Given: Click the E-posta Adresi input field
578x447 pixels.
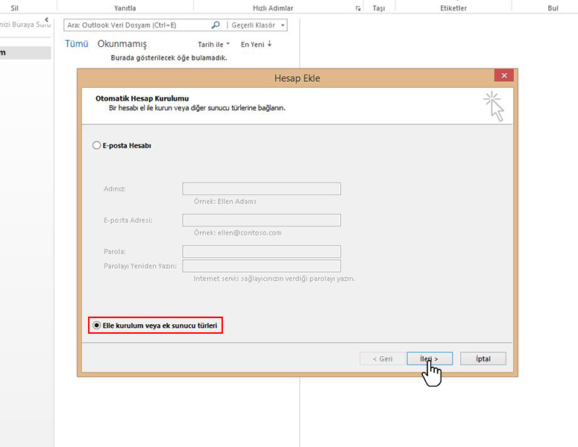Looking at the screenshot, I should tap(261, 221).
